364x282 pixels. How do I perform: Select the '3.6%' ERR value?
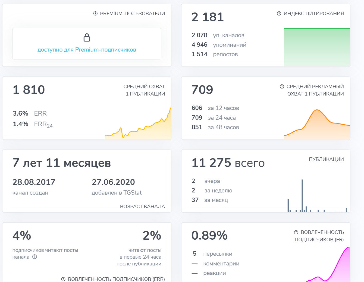pos(21,113)
